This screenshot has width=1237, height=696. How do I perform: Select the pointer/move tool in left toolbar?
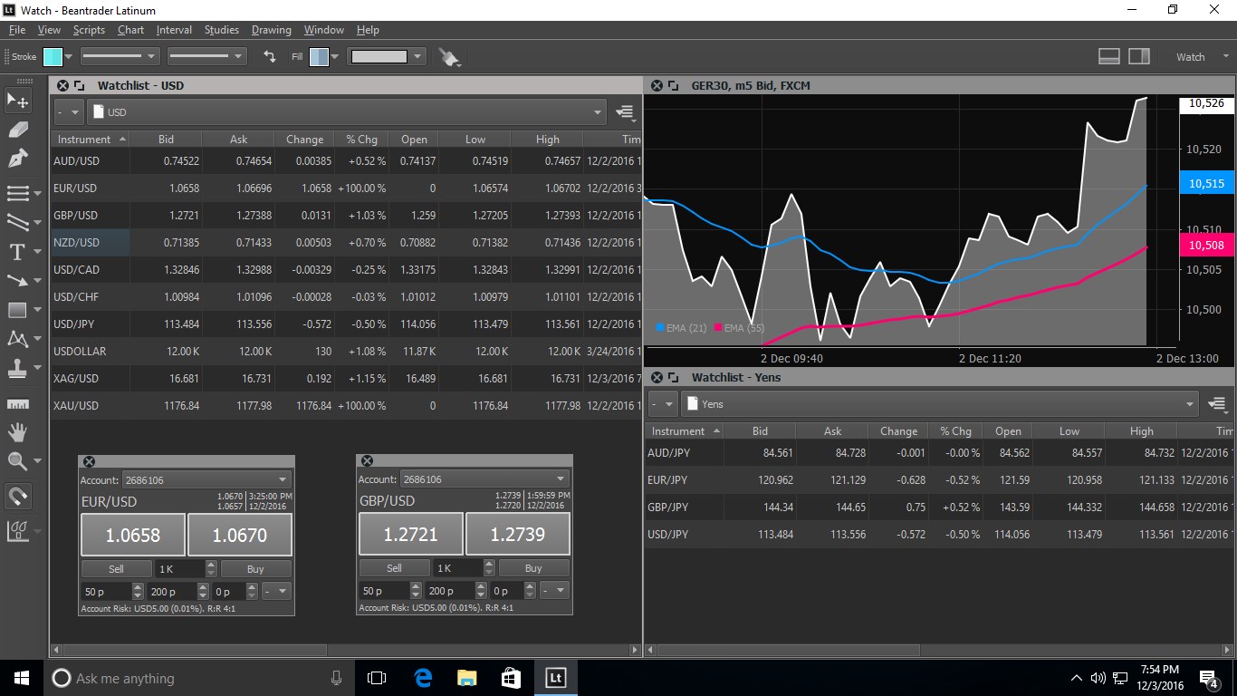pos(18,100)
